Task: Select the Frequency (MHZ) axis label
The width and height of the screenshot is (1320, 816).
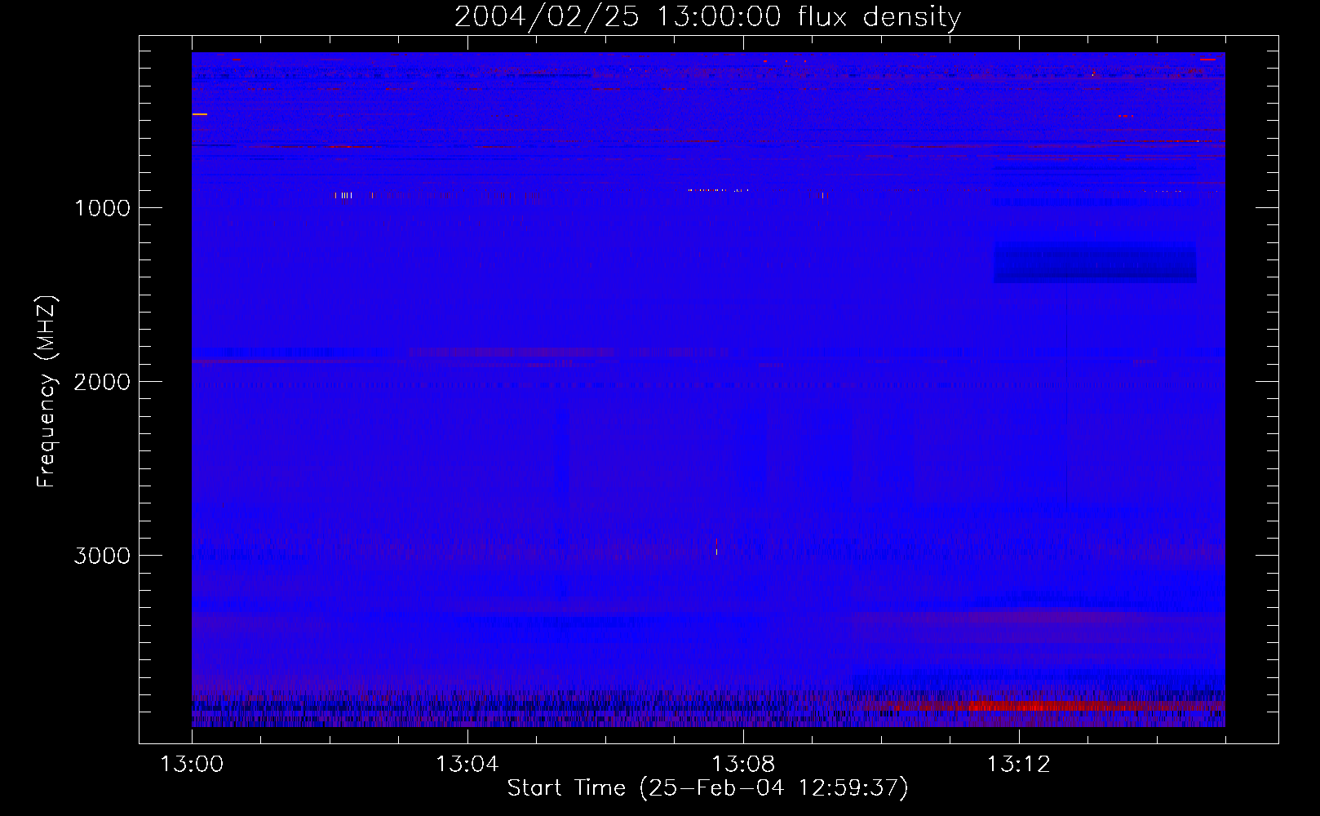Action: coord(47,392)
